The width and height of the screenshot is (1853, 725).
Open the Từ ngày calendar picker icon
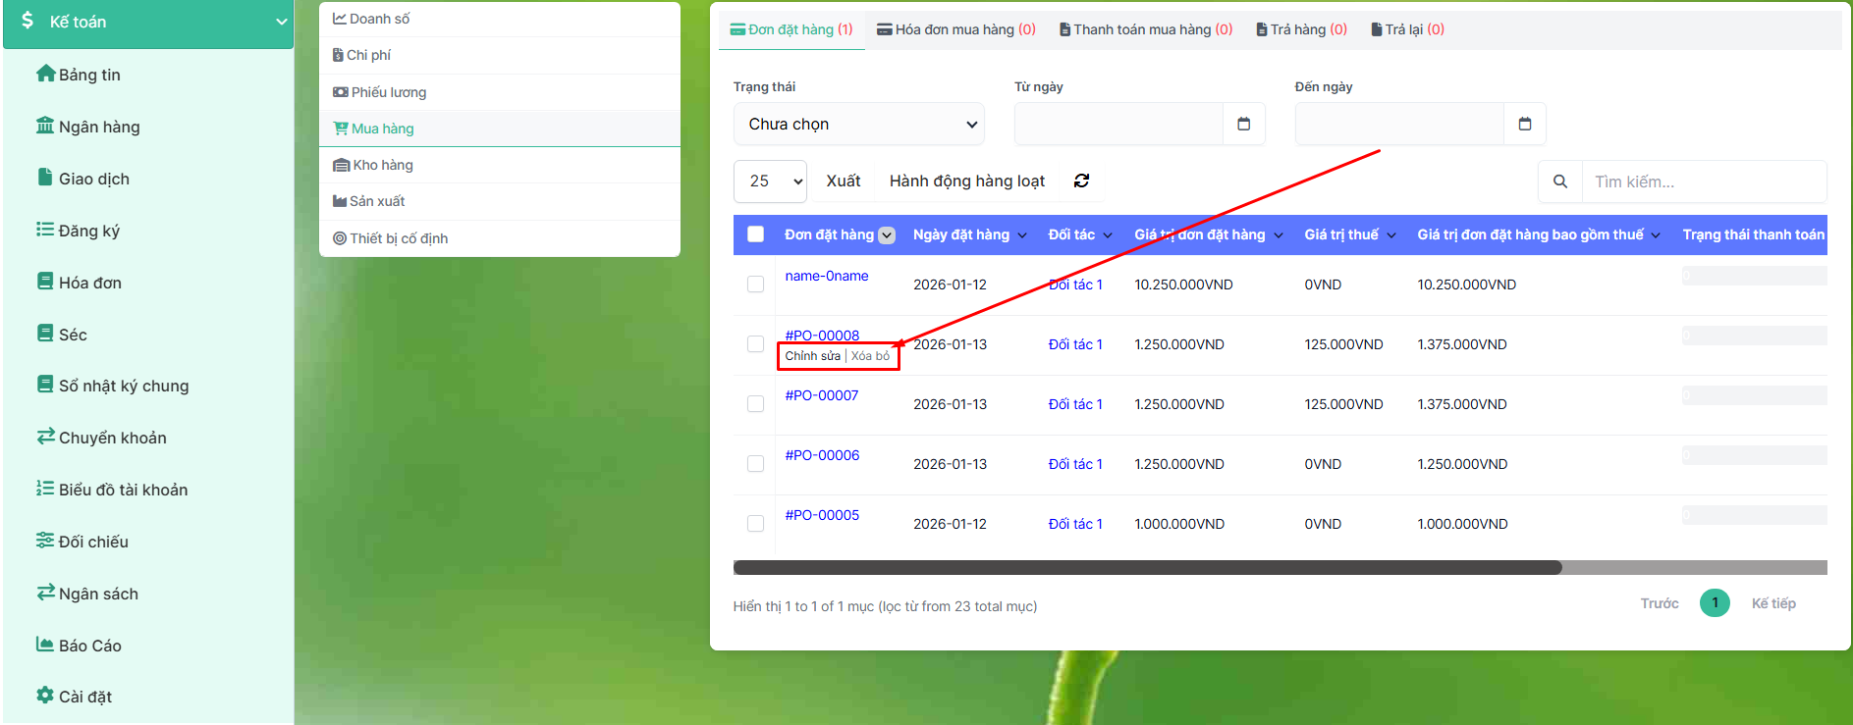point(1243,124)
